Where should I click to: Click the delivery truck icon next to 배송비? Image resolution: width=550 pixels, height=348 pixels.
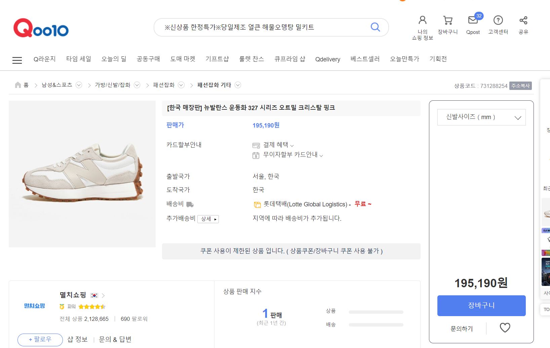(190, 204)
